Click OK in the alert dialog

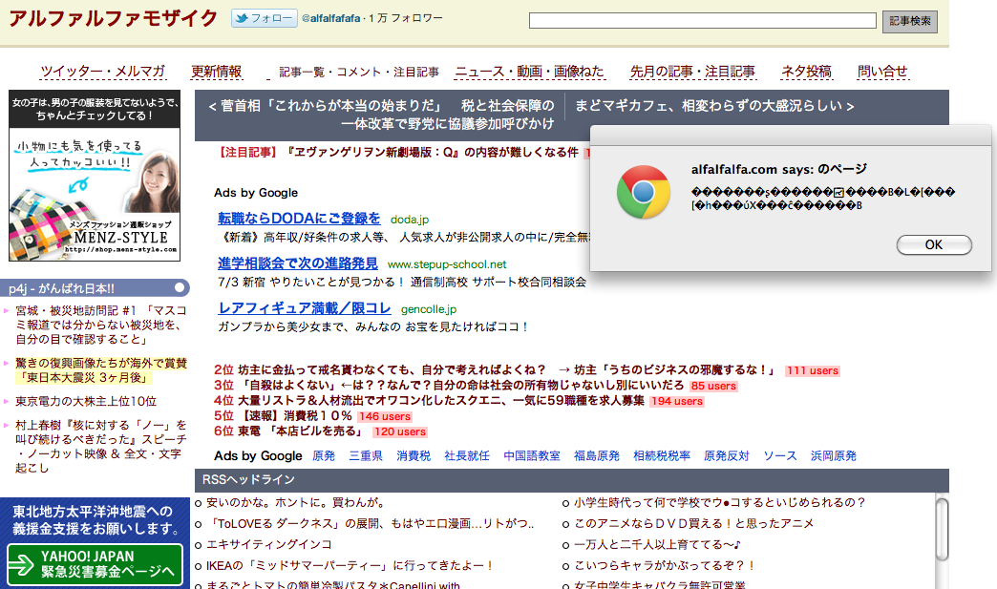click(933, 245)
